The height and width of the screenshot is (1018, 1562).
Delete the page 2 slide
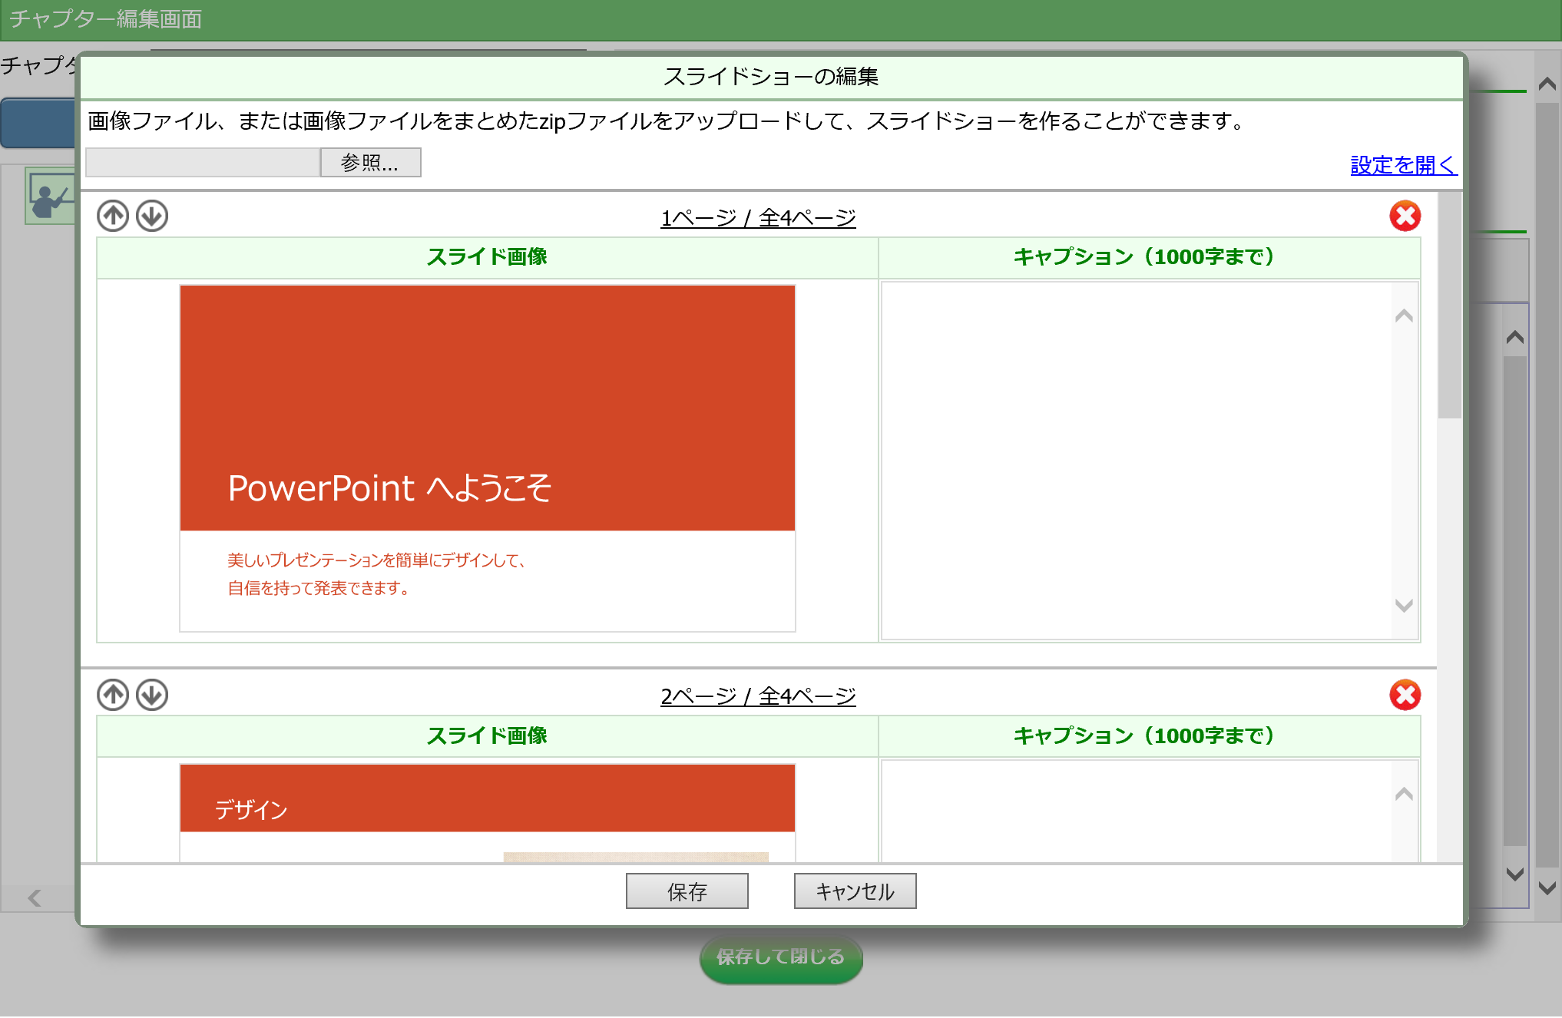[1405, 695]
